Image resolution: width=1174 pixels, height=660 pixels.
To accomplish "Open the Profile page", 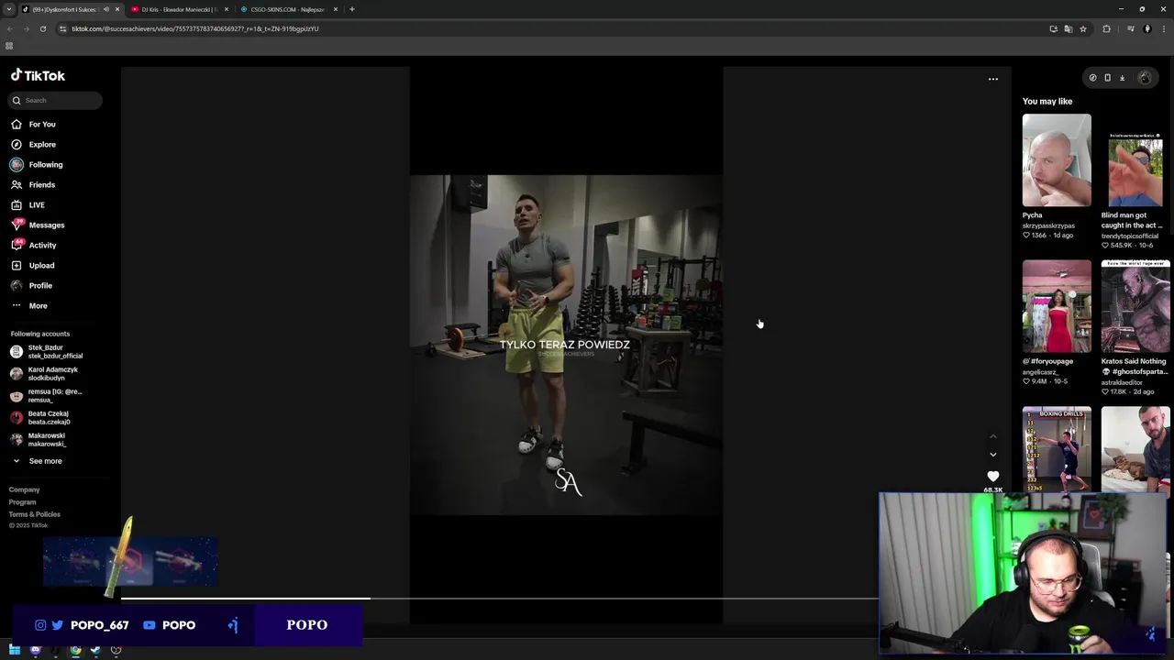I will click(32, 285).
